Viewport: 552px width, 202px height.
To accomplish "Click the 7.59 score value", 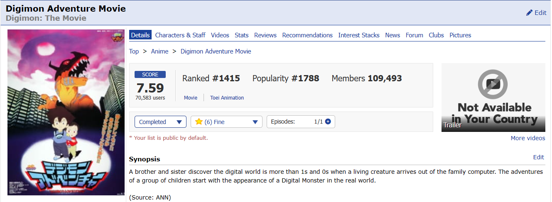I will click(x=150, y=88).
